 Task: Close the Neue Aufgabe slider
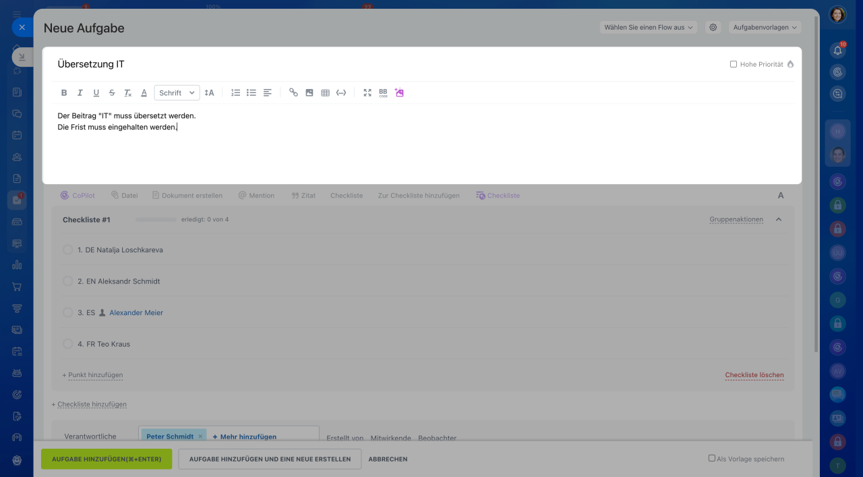22,28
